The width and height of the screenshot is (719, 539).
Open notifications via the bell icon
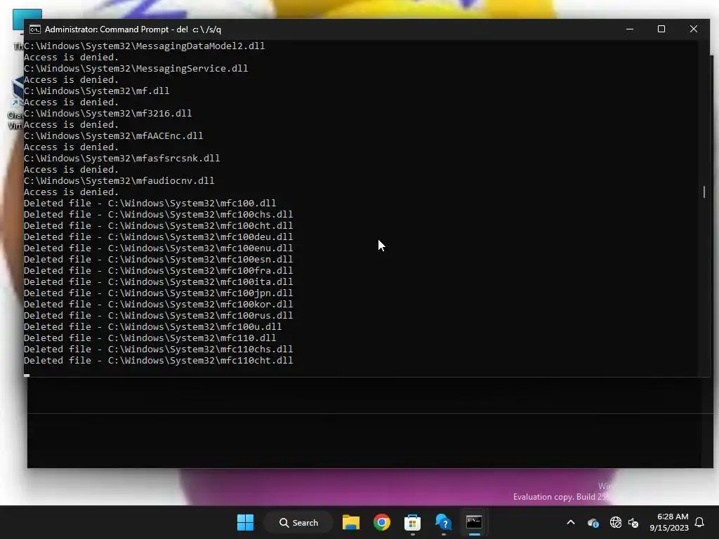coord(700,522)
